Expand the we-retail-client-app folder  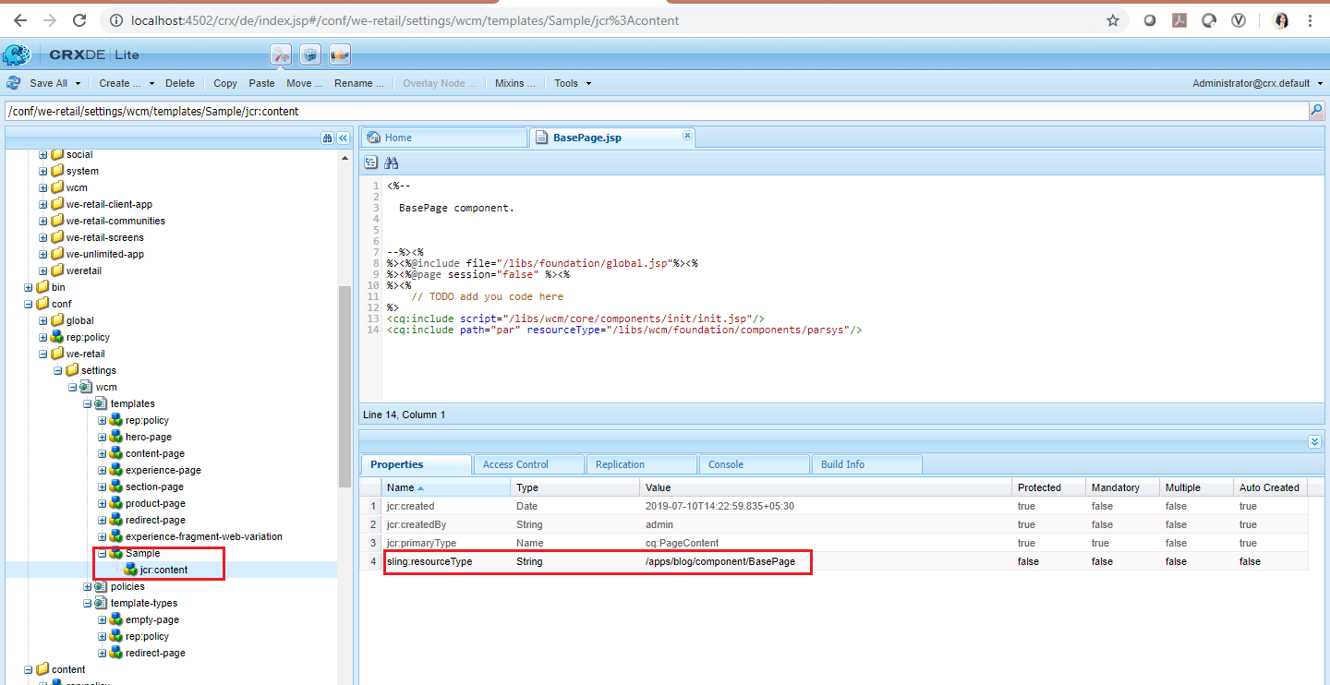pyautogui.click(x=42, y=204)
